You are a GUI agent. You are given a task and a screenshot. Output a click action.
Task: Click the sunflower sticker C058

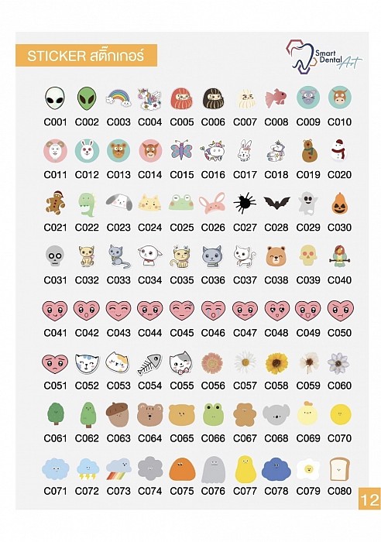tap(276, 363)
